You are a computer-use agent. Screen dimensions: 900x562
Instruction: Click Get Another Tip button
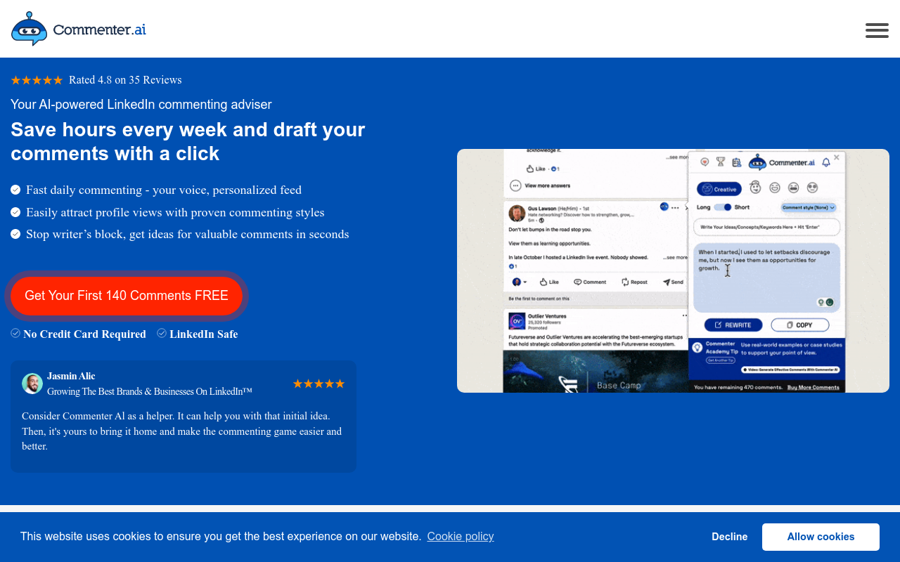click(x=721, y=360)
